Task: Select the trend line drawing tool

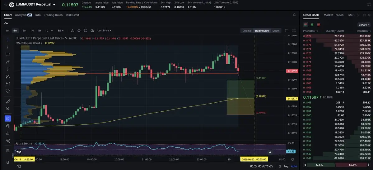Action: (x=8, y=47)
